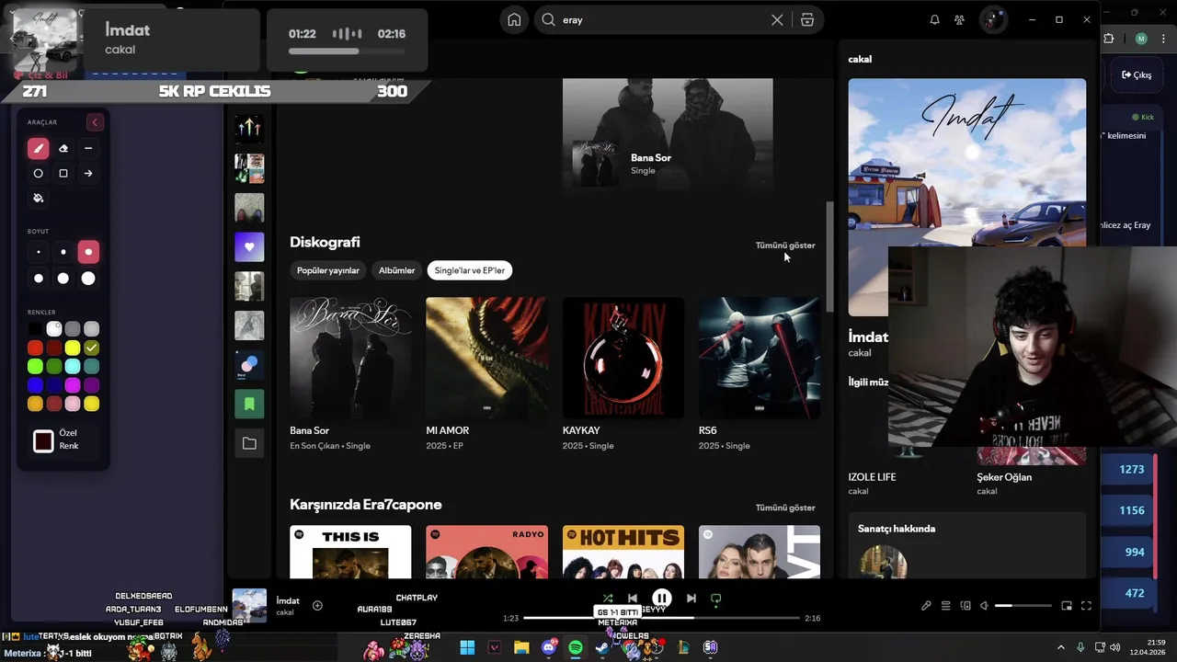
Task: Open Spotify notifications bell
Action: tap(934, 19)
